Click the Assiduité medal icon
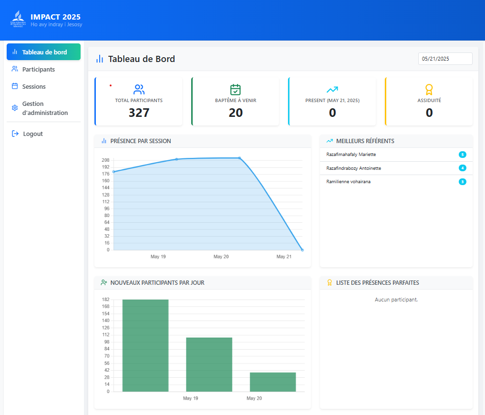485x415 pixels. (429, 89)
